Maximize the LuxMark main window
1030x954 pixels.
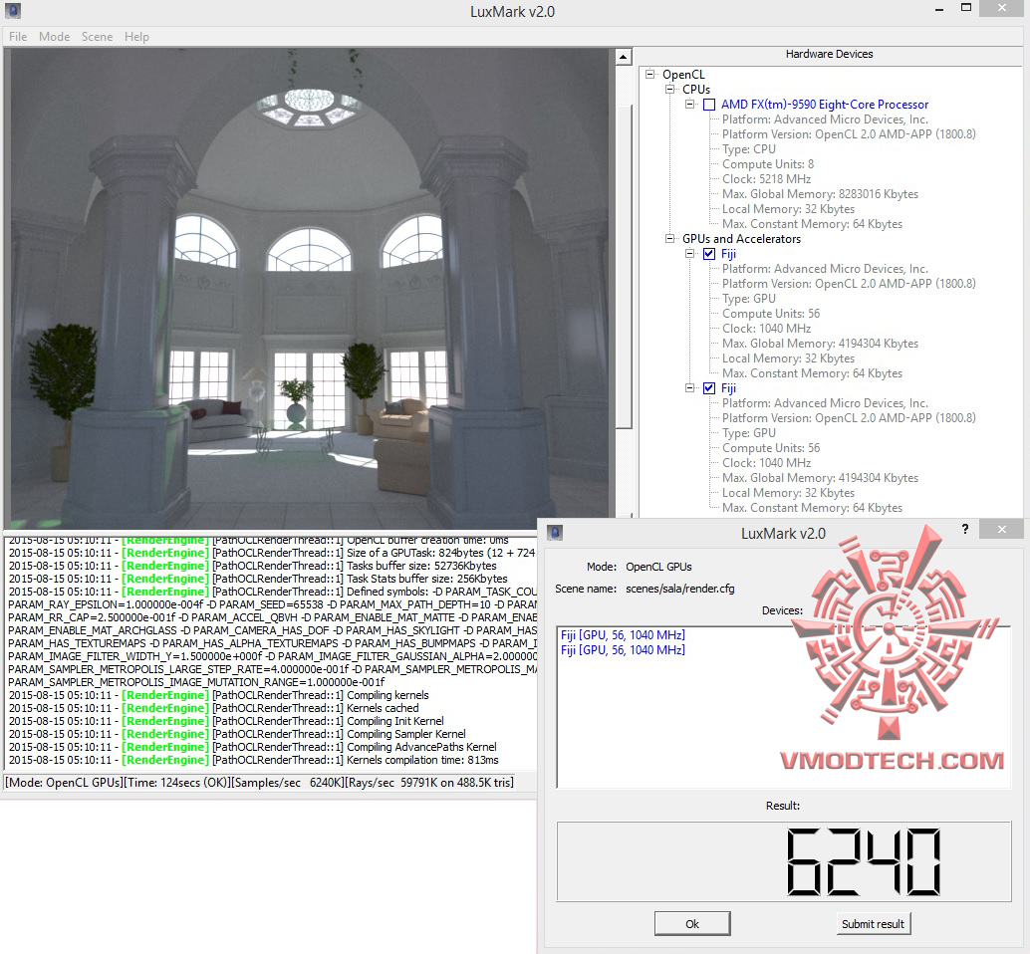[x=965, y=8]
